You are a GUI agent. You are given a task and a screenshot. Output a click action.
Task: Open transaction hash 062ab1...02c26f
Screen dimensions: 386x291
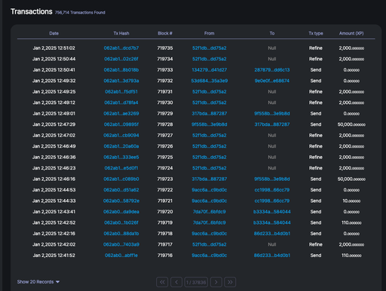[121, 59]
